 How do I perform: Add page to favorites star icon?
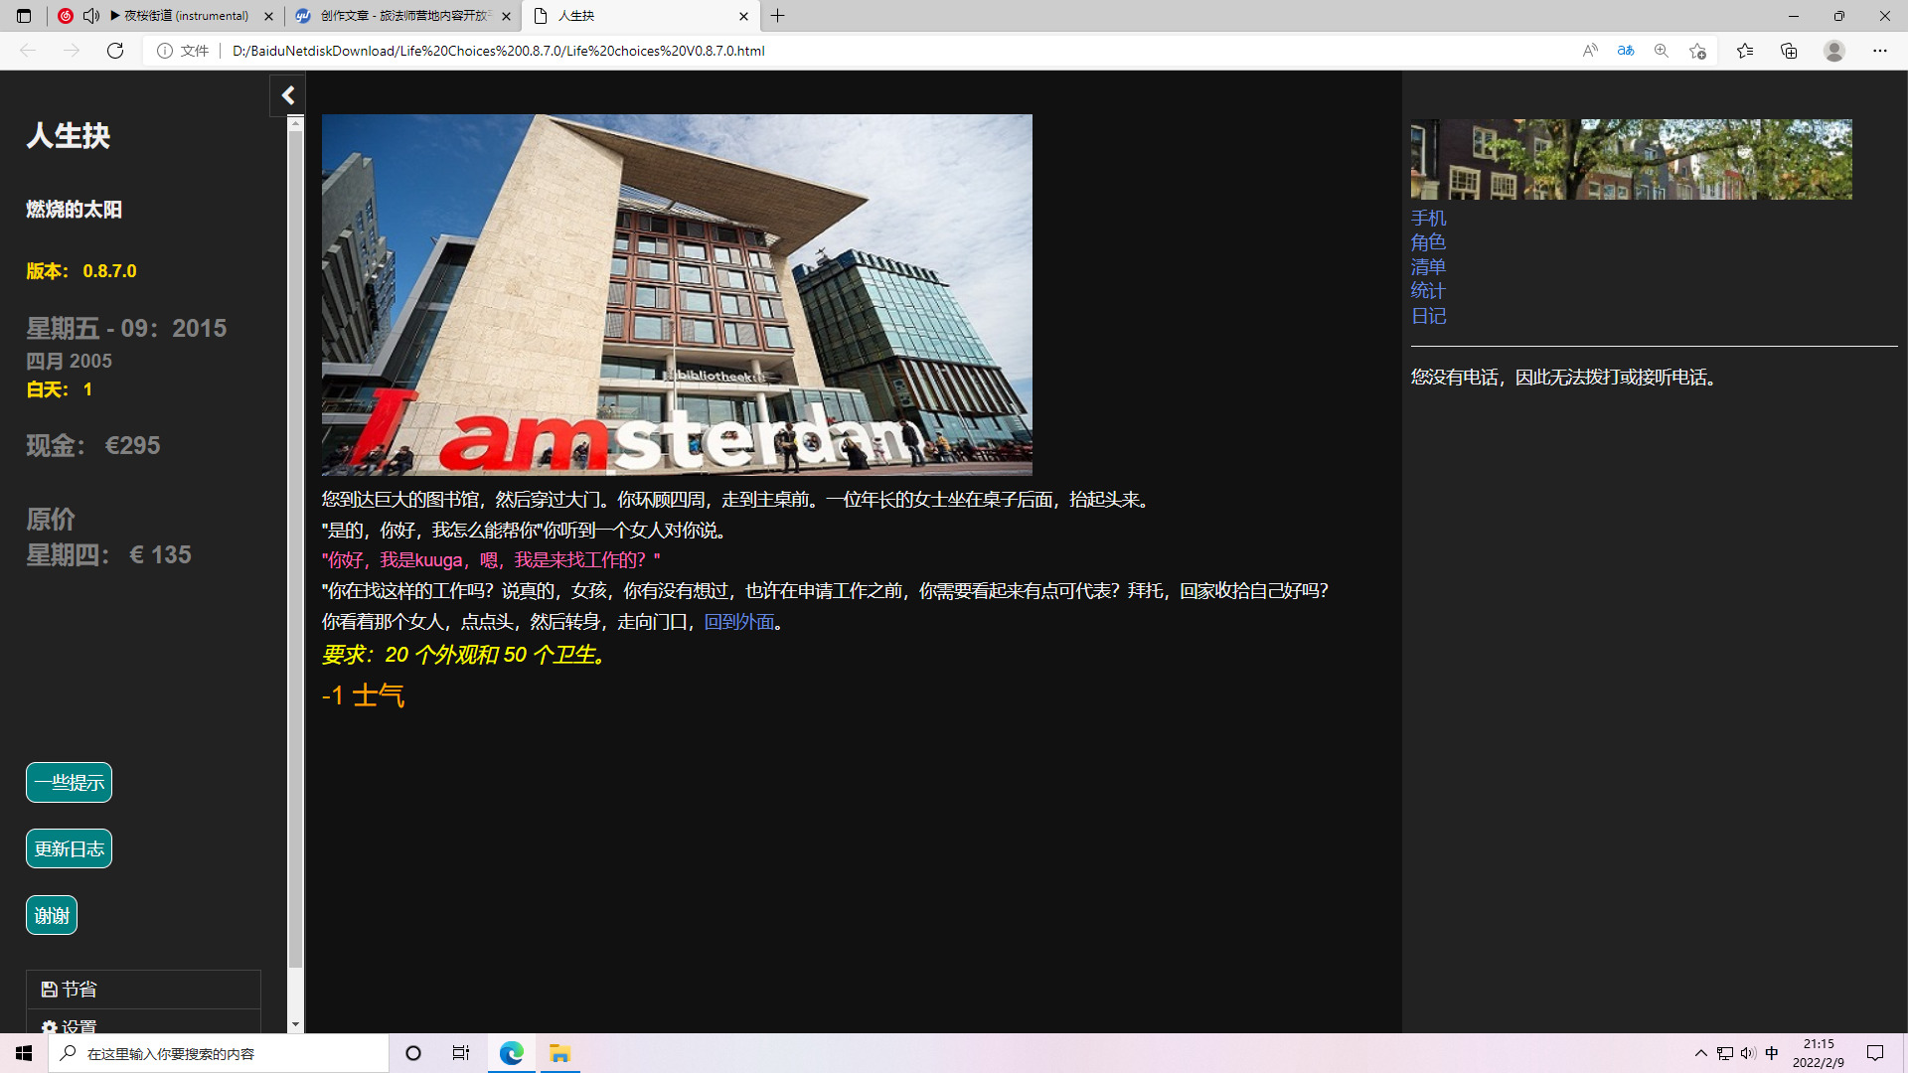[1697, 51]
